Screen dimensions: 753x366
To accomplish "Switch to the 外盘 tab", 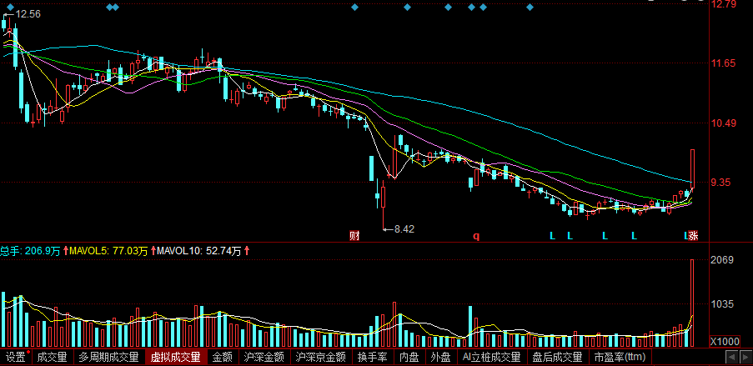I will [x=440, y=358].
